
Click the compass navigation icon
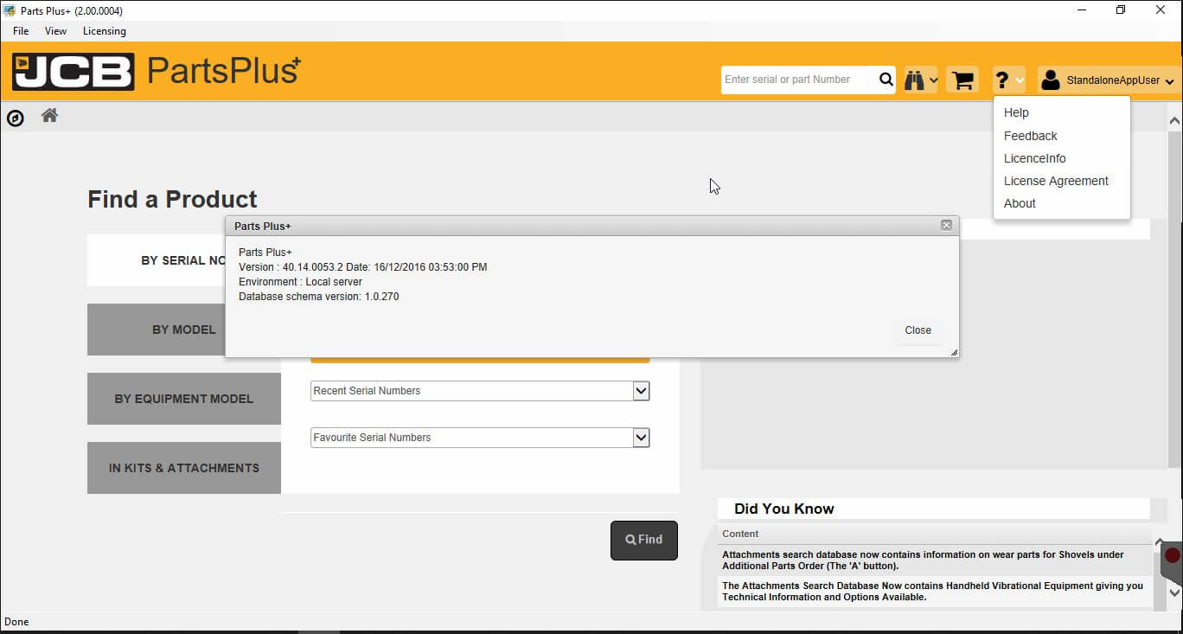[16, 118]
